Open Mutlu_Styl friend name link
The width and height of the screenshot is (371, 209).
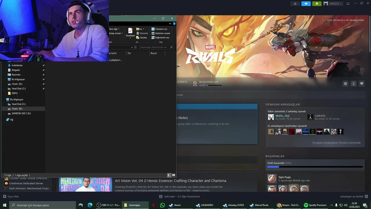pyautogui.click(x=282, y=116)
